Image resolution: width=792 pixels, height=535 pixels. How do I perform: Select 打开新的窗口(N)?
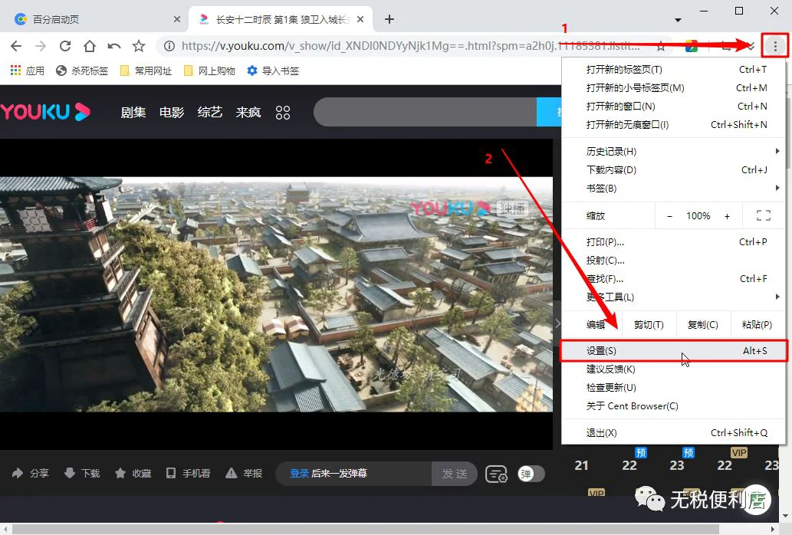coord(674,106)
